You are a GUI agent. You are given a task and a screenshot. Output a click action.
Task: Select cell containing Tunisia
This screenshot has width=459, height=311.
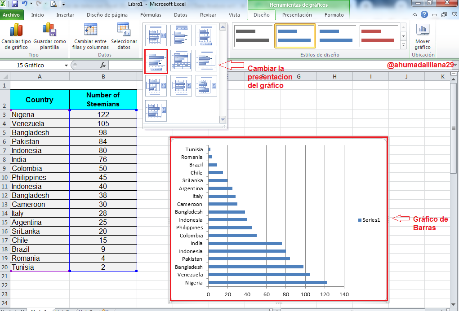(x=40, y=267)
